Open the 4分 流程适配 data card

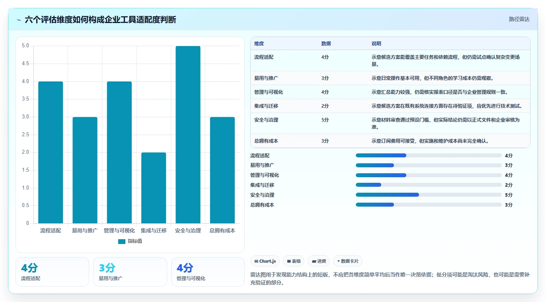click(x=52, y=272)
